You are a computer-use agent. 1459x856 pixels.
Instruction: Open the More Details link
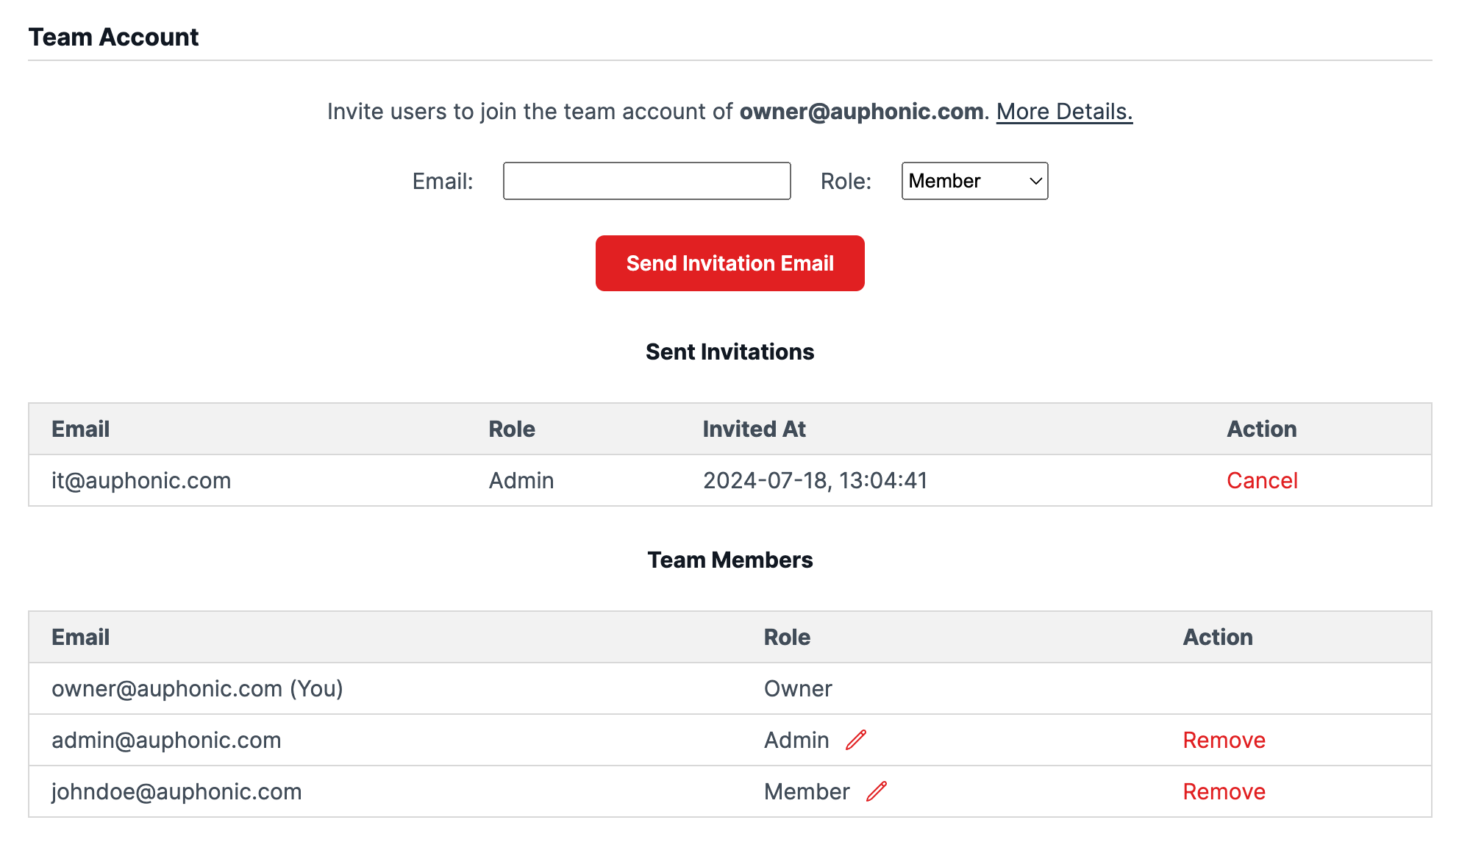click(x=1064, y=111)
